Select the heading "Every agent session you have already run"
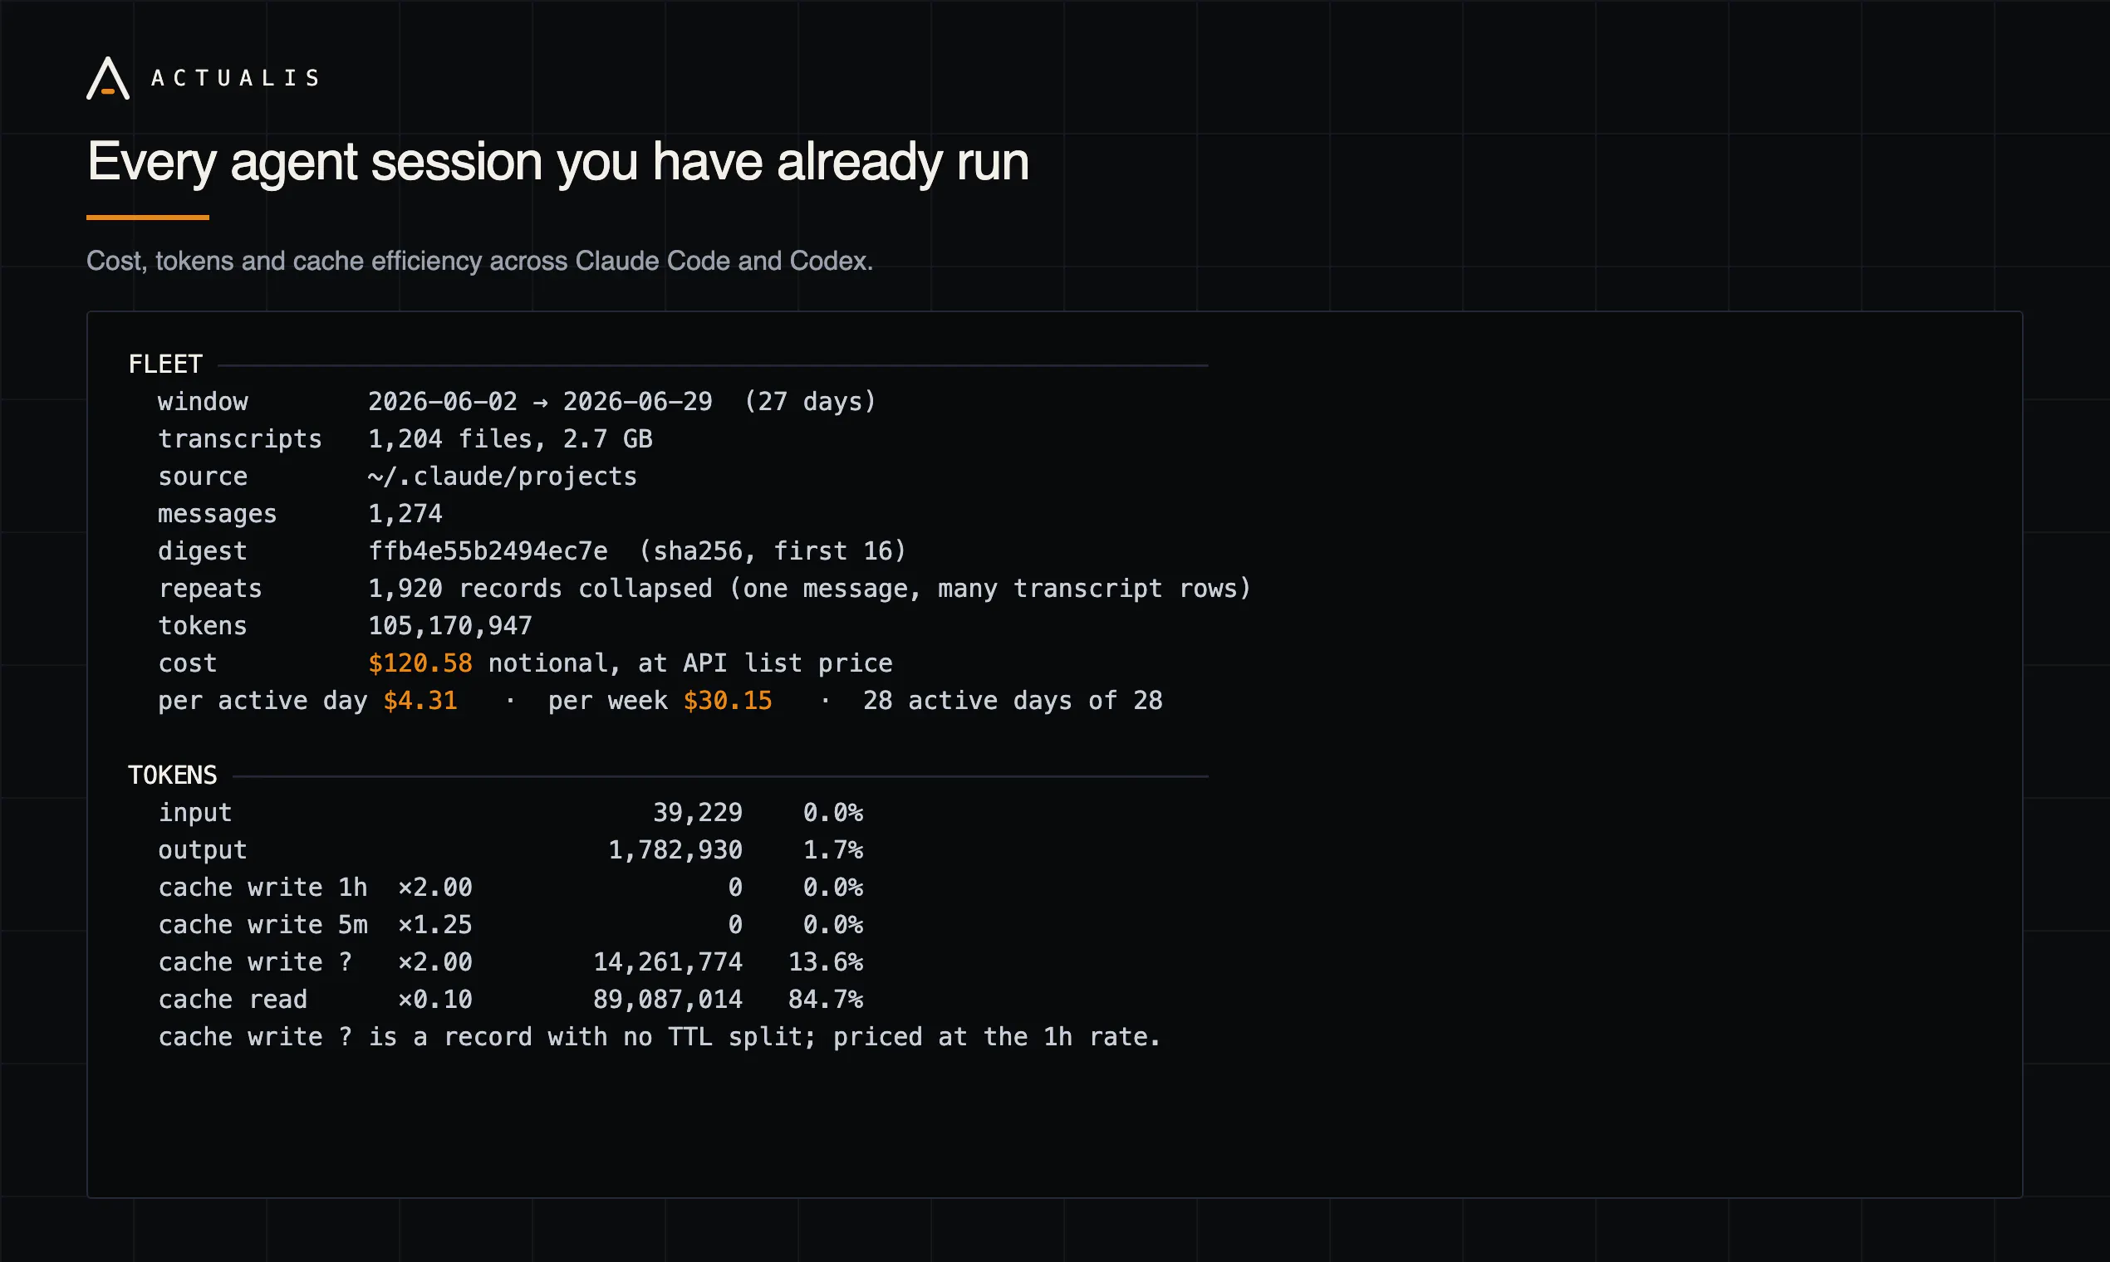This screenshot has width=2110, height=1262. click(558, 162)
